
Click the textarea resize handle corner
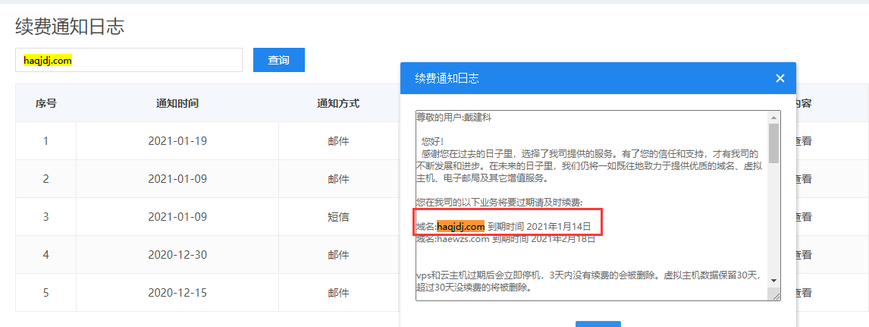[x=775, y=295]
